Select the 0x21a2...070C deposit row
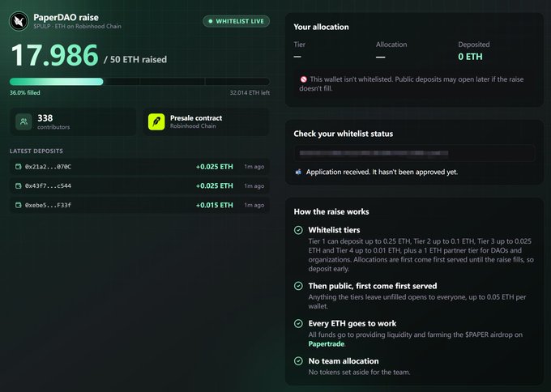Viewport: 551px width, 392px height. click(140, 167)
